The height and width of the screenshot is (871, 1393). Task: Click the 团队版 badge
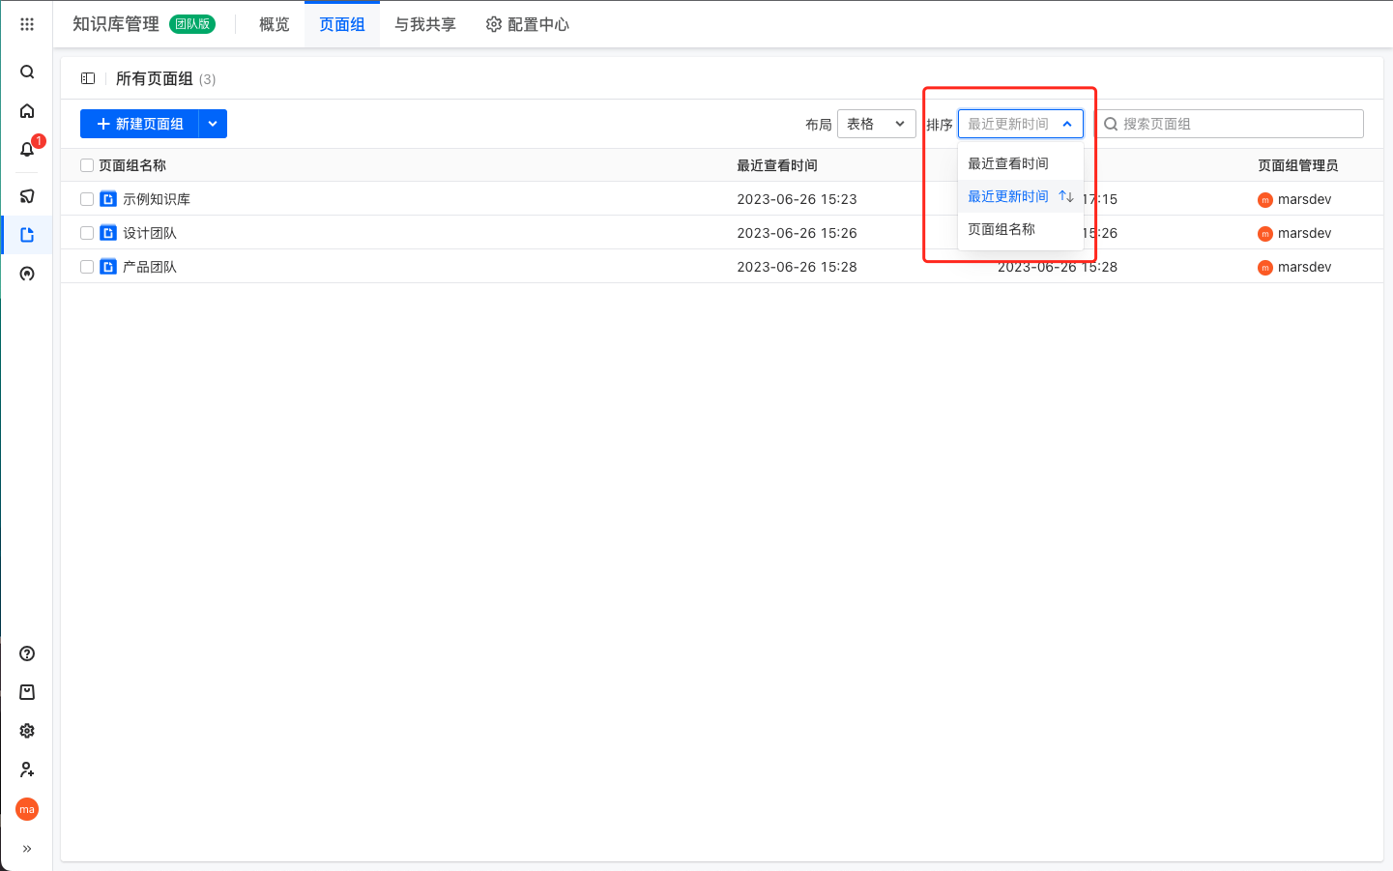[x=192, y=24]
